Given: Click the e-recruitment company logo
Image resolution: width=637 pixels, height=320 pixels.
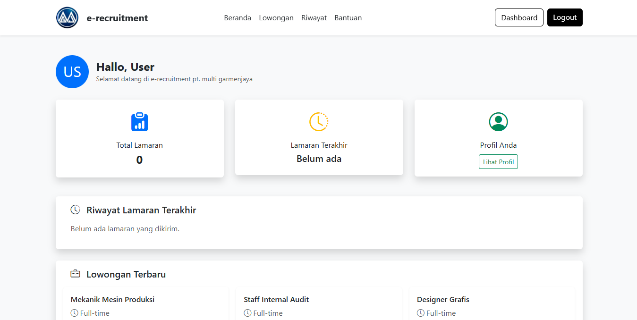Looking at the screenshot, I should click(67, 17).
